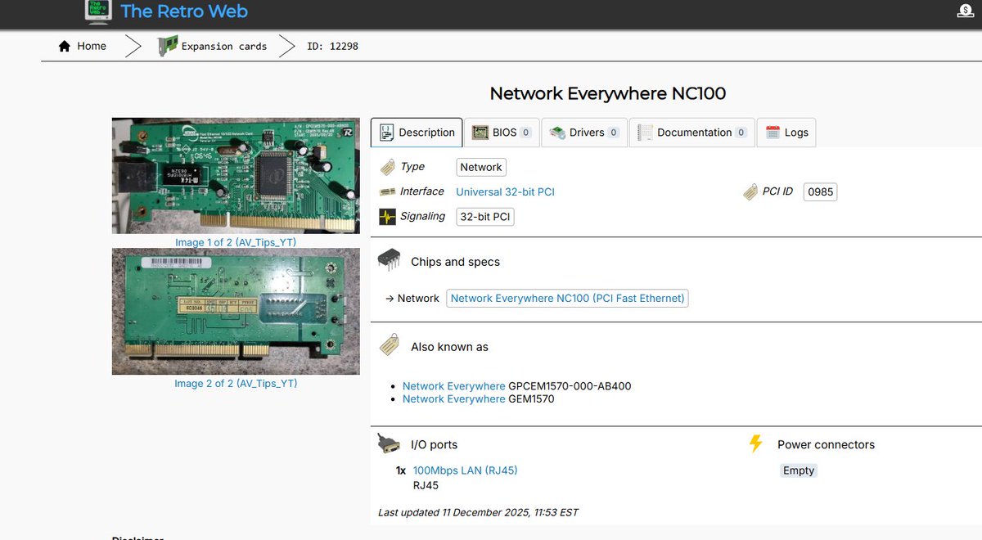Click the Description tab document icon
Viewport: 982px width, 540px height.
(386, 133)
